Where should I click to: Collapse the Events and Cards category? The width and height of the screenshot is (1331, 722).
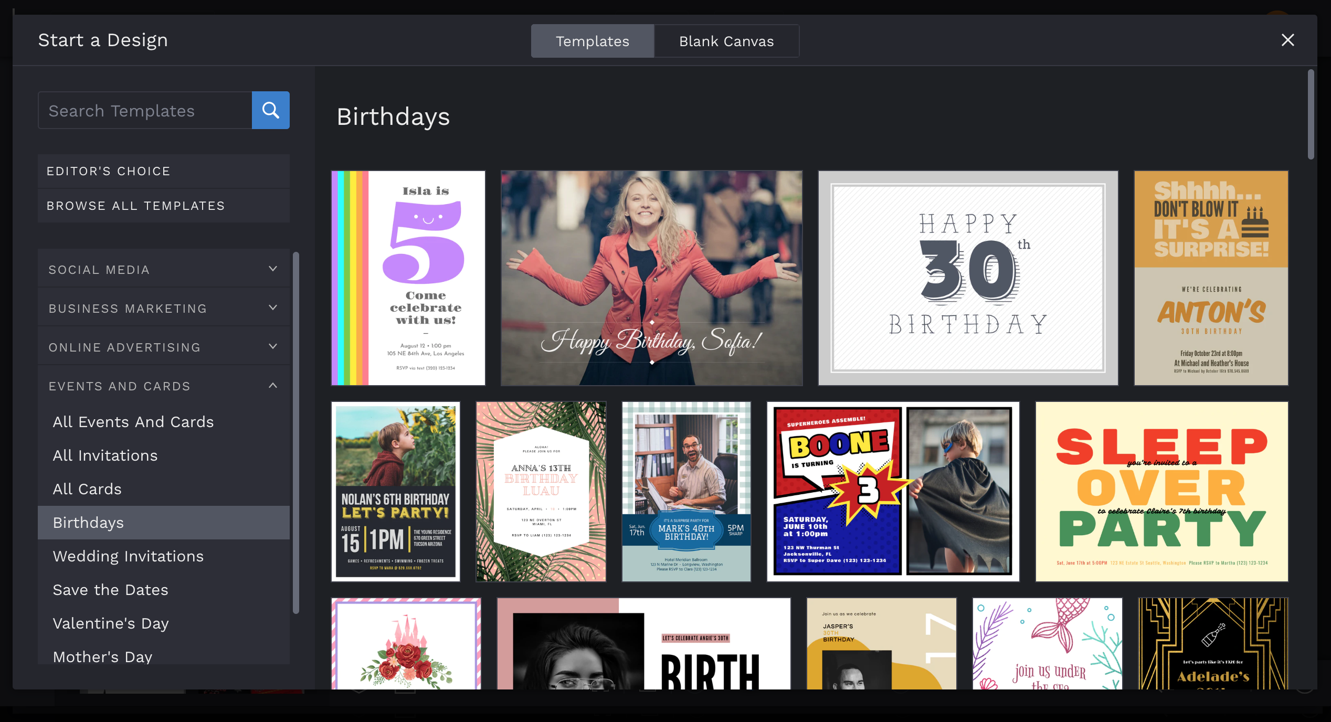pyautogui.click(x=164, y=386)
